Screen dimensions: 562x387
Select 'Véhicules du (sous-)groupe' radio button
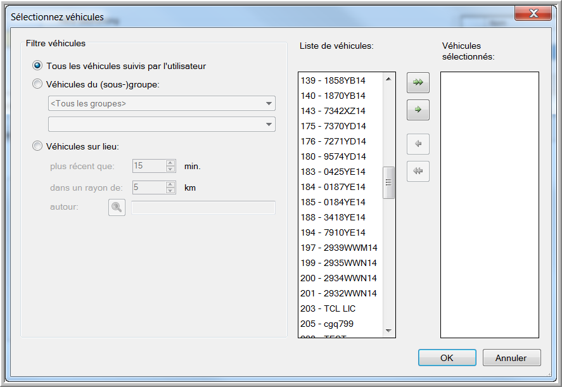tap(38, 84)
